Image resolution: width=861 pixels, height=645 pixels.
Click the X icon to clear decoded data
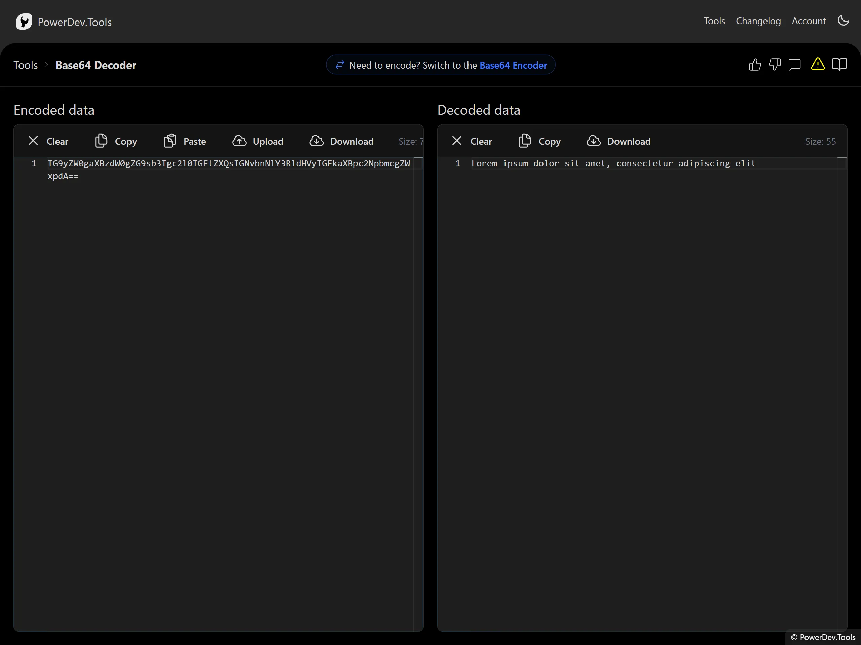457,141
